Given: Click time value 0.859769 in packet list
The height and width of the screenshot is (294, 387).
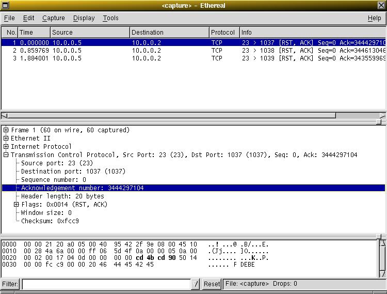Looking at the screenshot, I should (x=34, y=51).
